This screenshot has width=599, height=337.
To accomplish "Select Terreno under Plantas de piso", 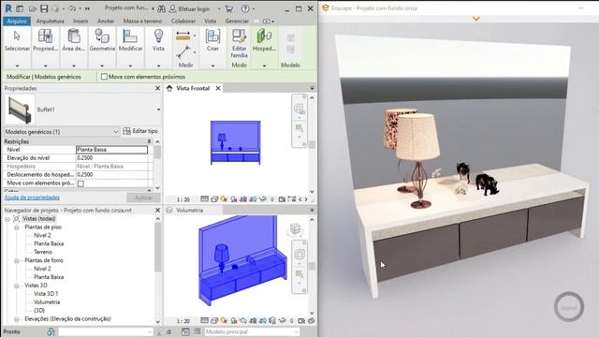I will tap(43, 252).
